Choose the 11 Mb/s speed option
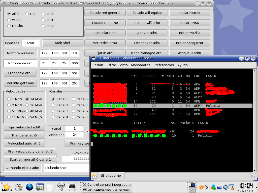The image size is (258, 193). (9, 117)
